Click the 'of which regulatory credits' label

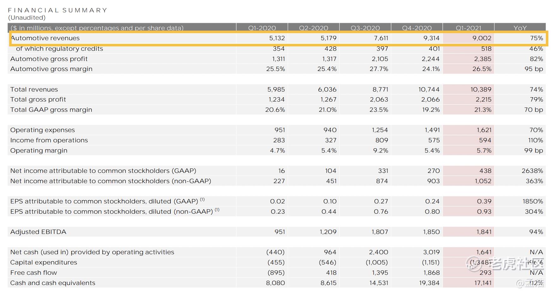click(59, 49)
